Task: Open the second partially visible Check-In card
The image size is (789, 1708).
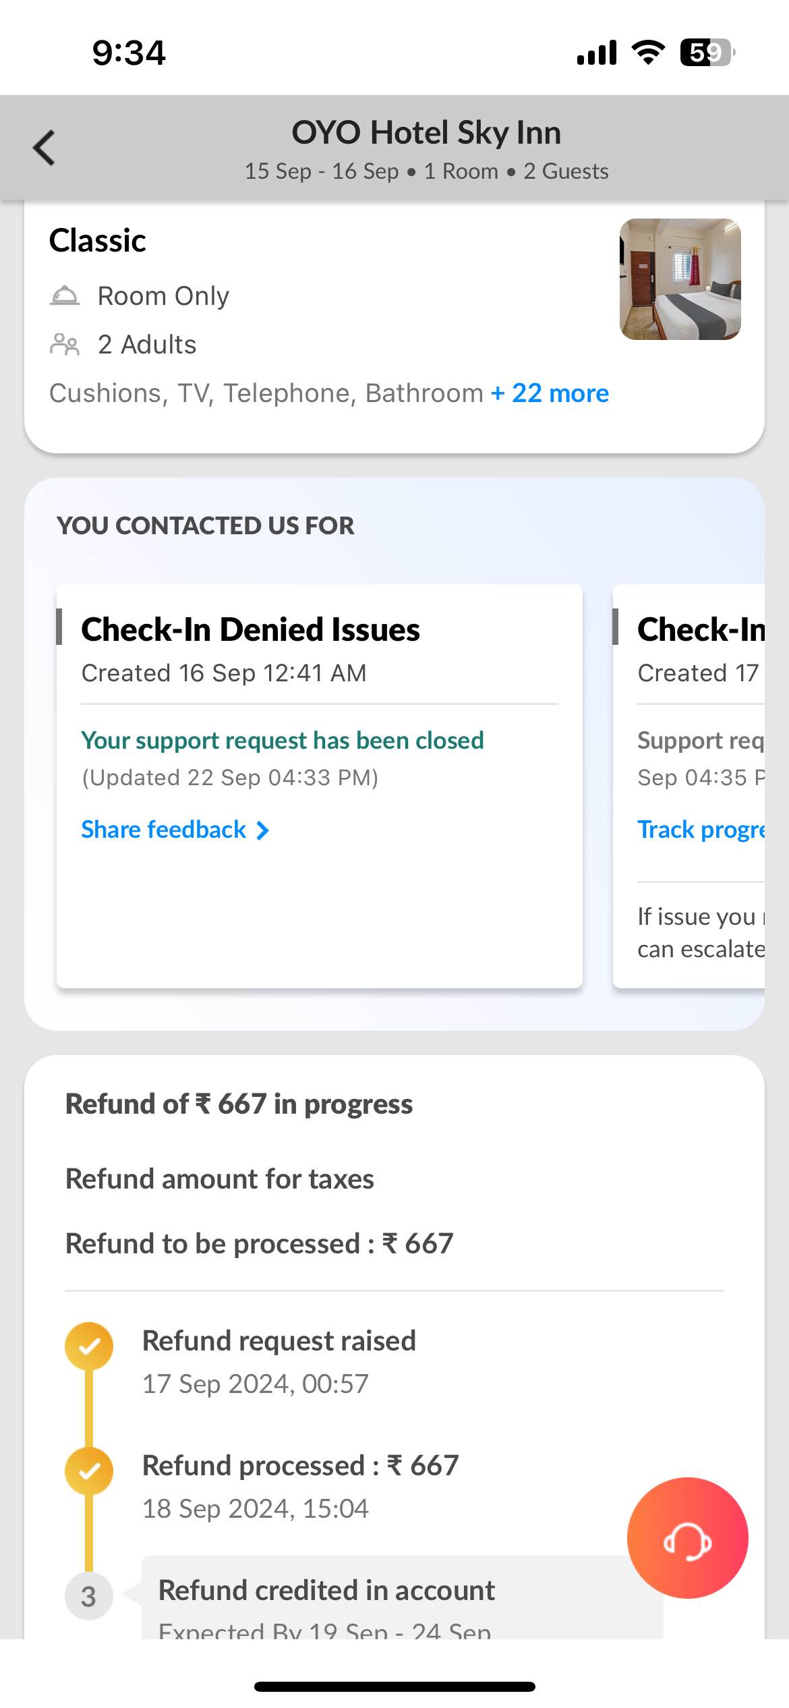Action: pos(689,786)
